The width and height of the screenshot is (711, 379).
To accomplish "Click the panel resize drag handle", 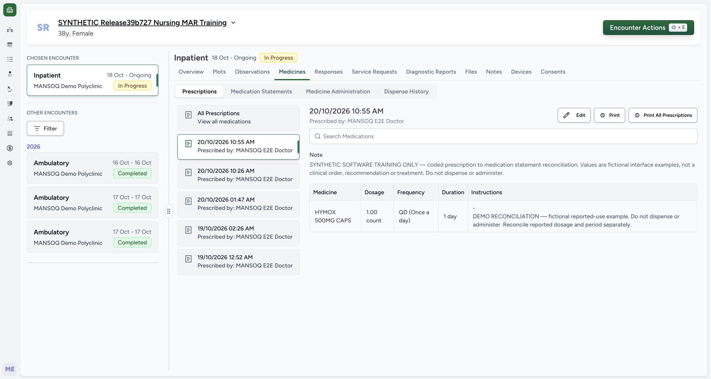I will coord(169,212).
